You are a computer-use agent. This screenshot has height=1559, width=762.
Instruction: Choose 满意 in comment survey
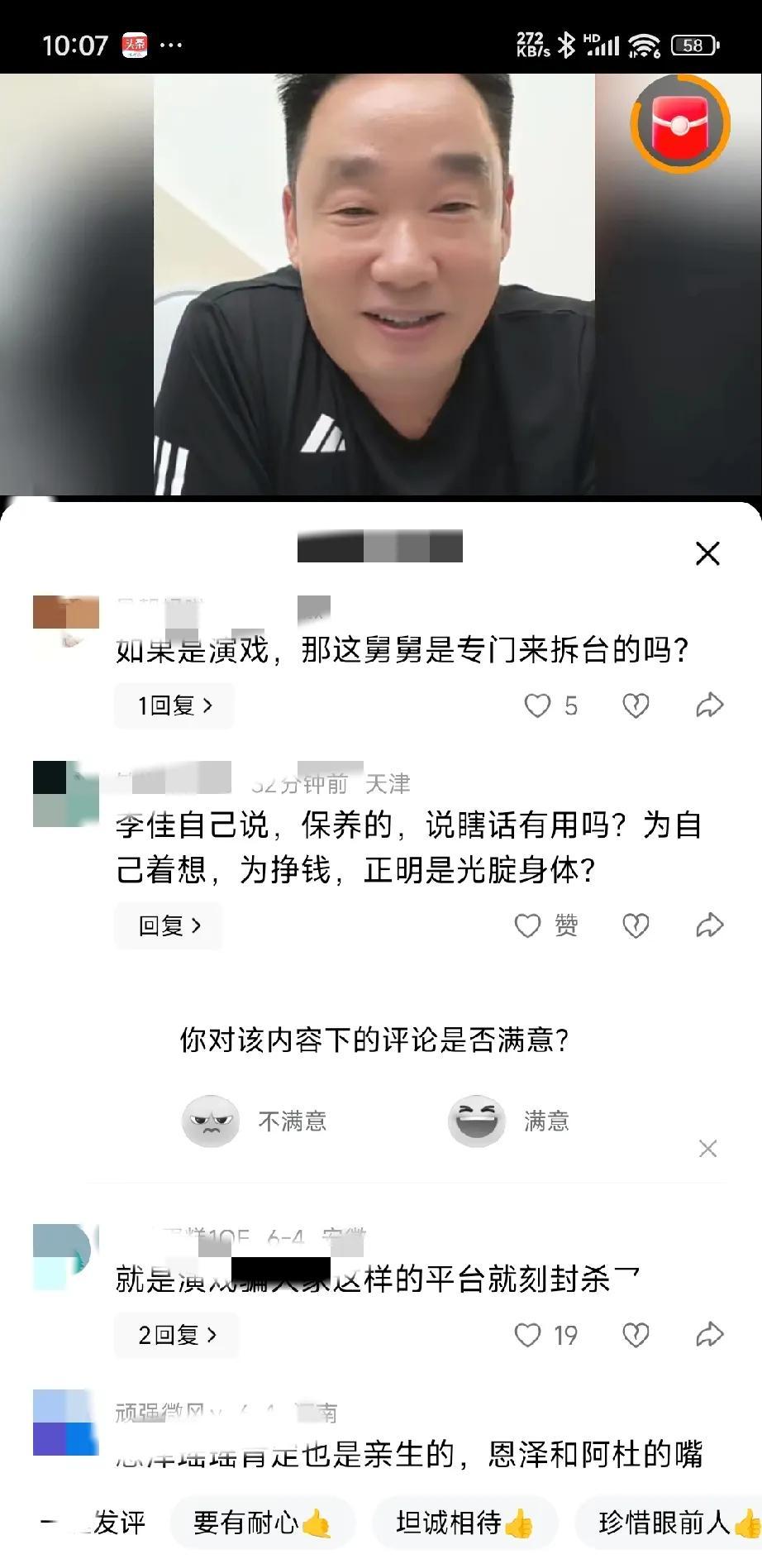(509, 1121)
